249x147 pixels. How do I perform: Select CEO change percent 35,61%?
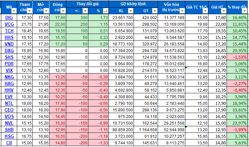tap(237, 110)
